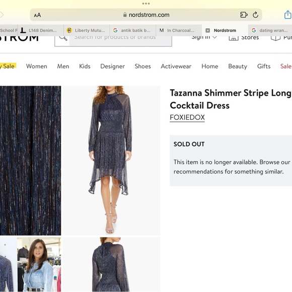The width and height of the screenshot is (292, 292).
Task: Open the back-view dress image
Action: coord(111,264)
